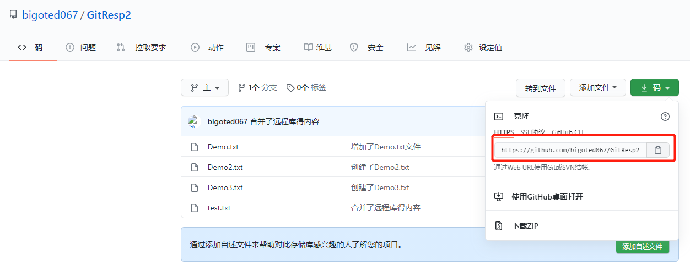Click the clone URL input field
Image resolution: width=690 pixels, height=277 pixels.
pyautogui.click(x=570, y=150)
